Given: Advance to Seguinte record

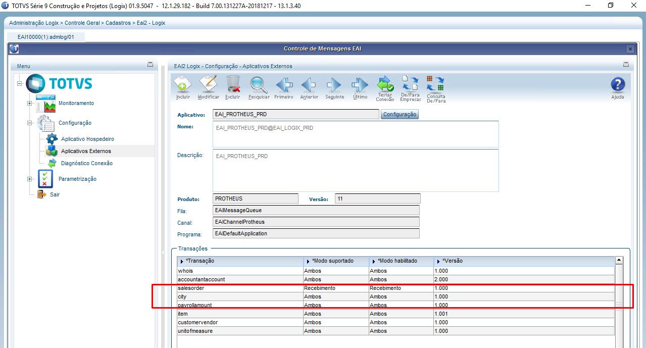Looking at the screenshot, I should 334,87.
